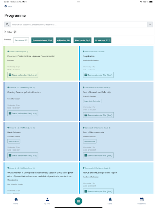This screenshot has width=157, height=209.
Task: Switch to Speakers 227 tab
Action: pyautogui.click(x=103, y=40)
